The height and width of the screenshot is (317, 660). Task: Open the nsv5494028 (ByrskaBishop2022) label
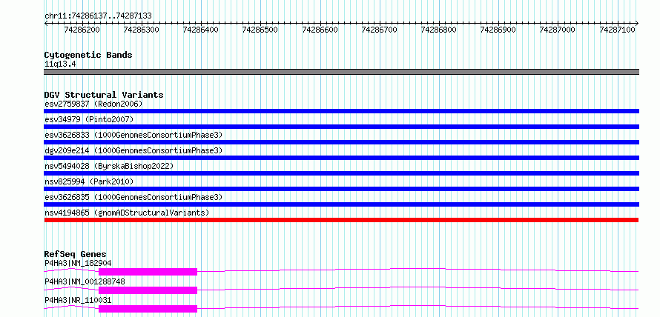tap(109, 166)
